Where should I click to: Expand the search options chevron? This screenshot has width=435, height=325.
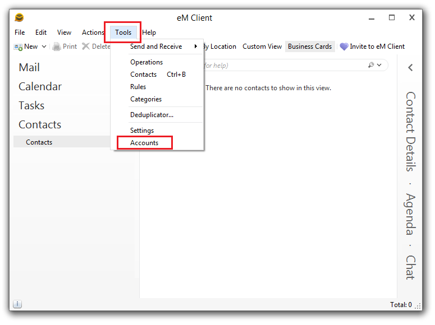click(379, 65)
